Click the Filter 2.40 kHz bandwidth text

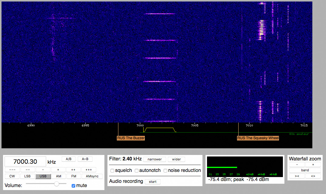point(125,159)
